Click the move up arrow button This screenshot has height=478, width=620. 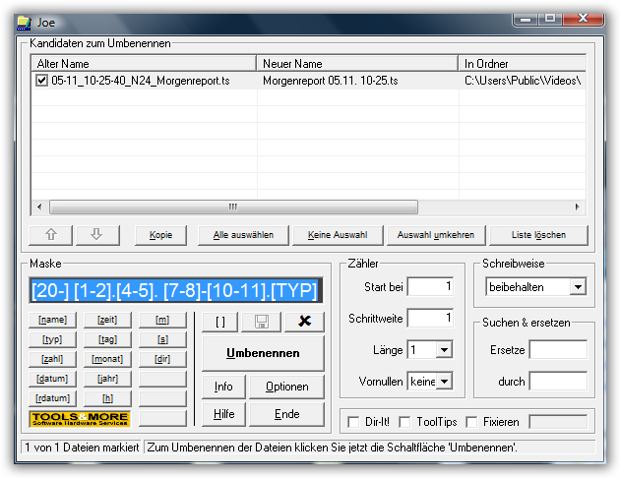pyautogui.click(x=52, y=235)
